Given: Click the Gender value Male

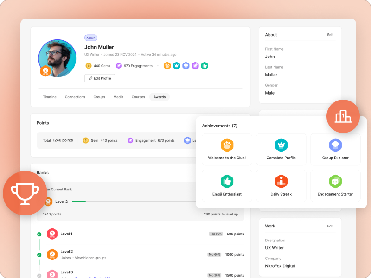Looking at the screenshot, I should point(270,93).
